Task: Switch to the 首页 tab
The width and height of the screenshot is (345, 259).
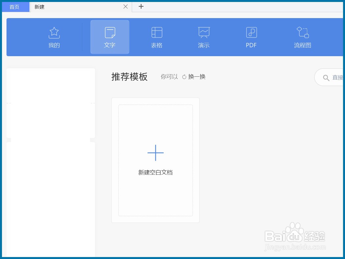Action: [x=15, y=7]
